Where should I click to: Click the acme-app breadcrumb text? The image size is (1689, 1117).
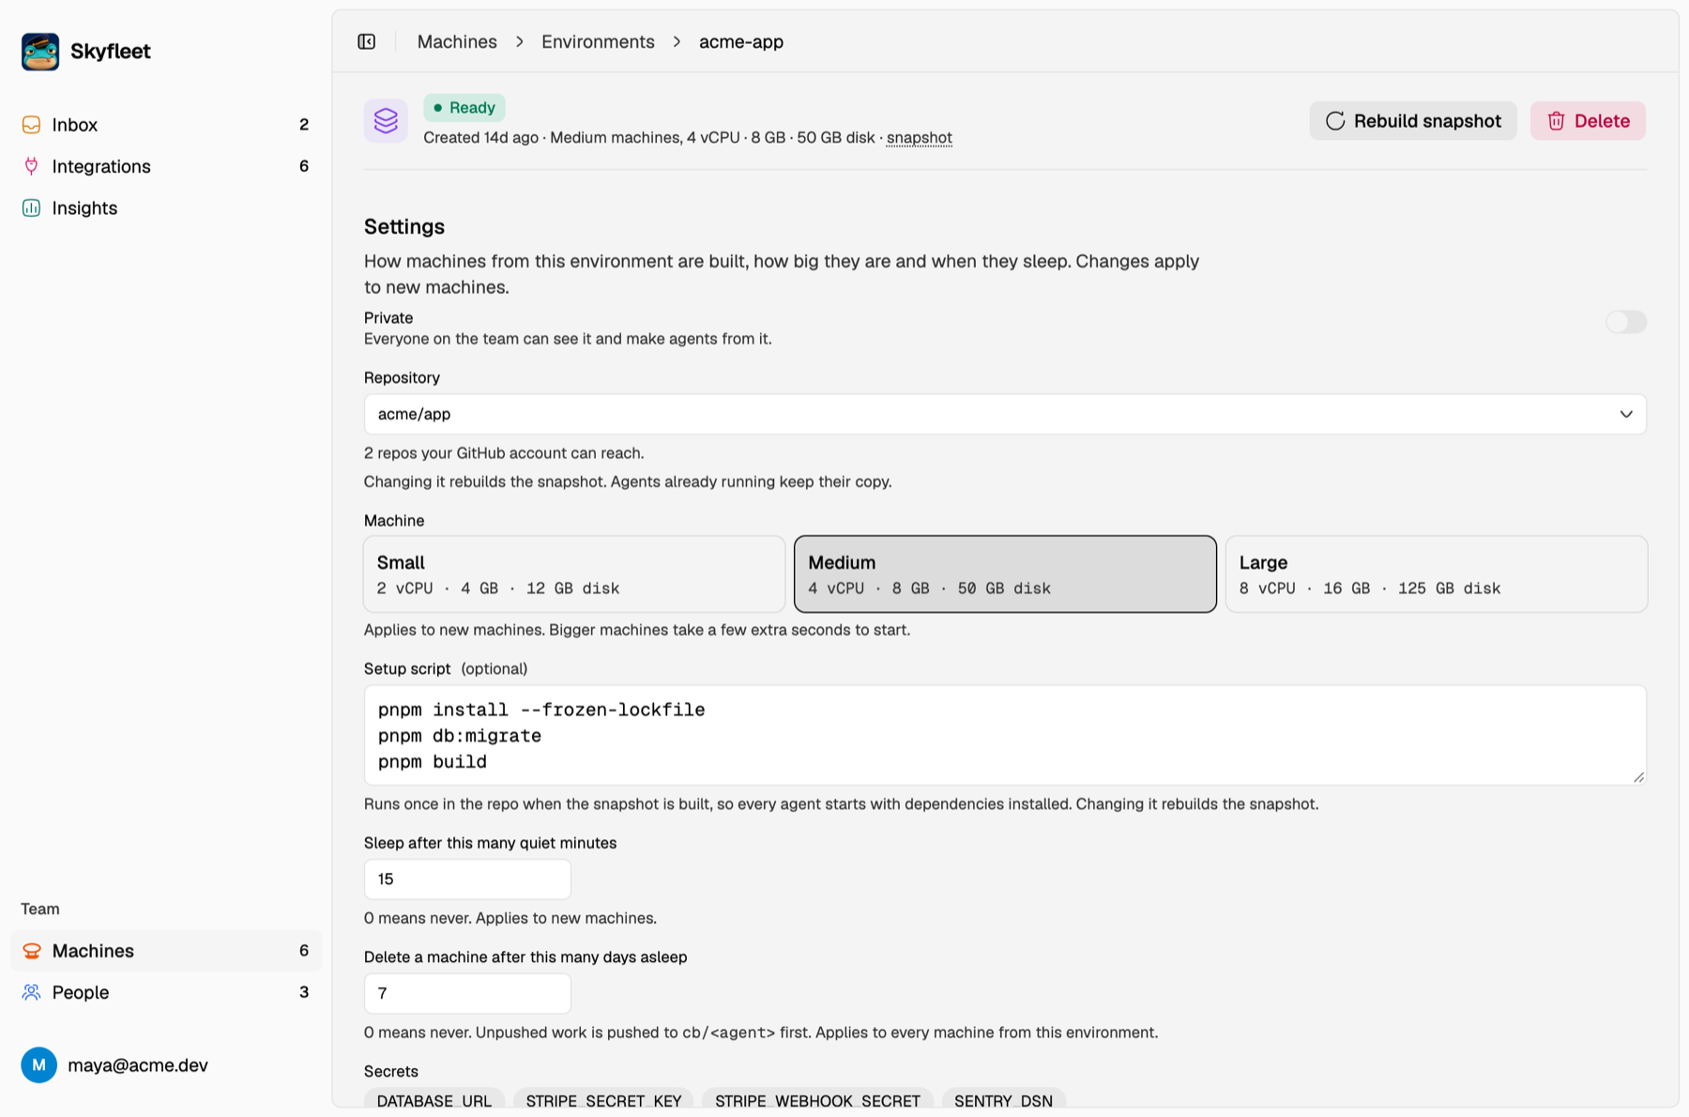pos(741,42)
